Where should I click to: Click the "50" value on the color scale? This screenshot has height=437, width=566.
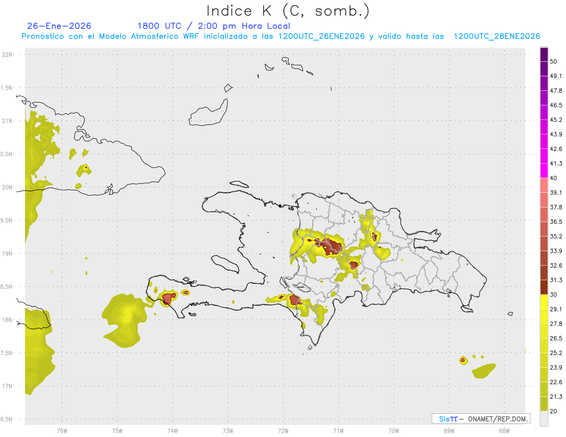pos(554,61)
